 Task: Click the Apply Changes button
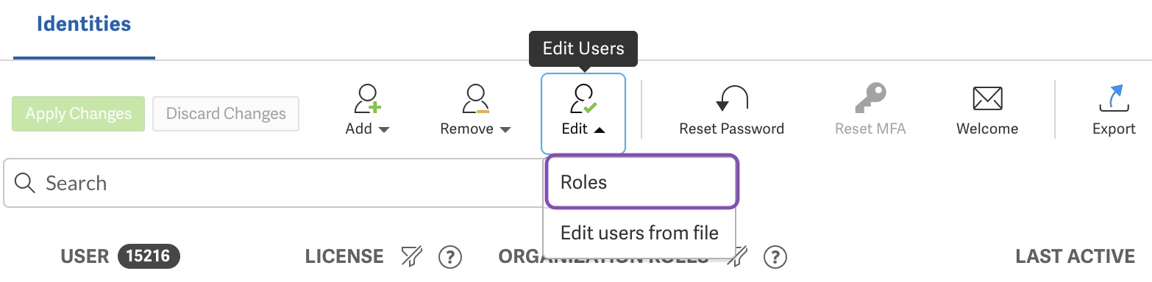pyautogui.click(x=79, y=114)
